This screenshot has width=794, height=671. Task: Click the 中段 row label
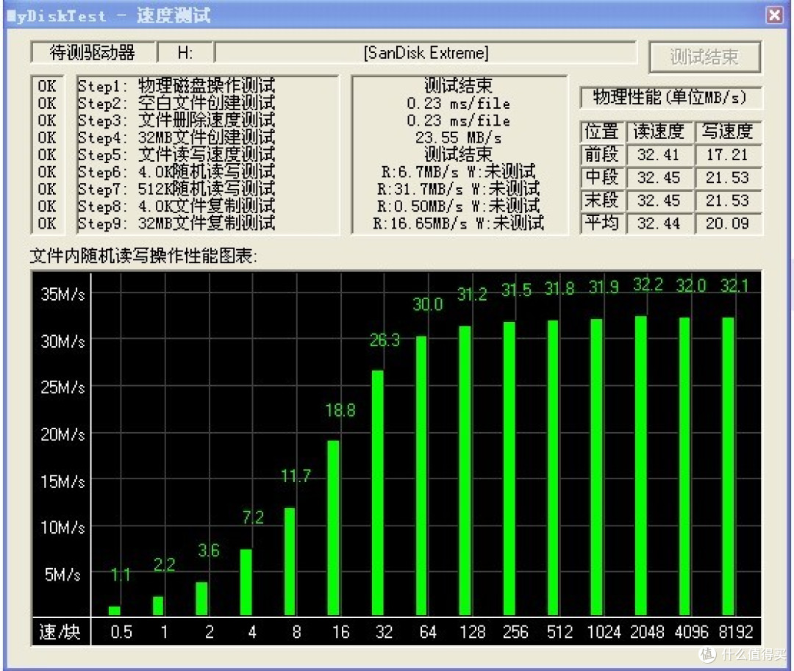click(x=601, y=178)
